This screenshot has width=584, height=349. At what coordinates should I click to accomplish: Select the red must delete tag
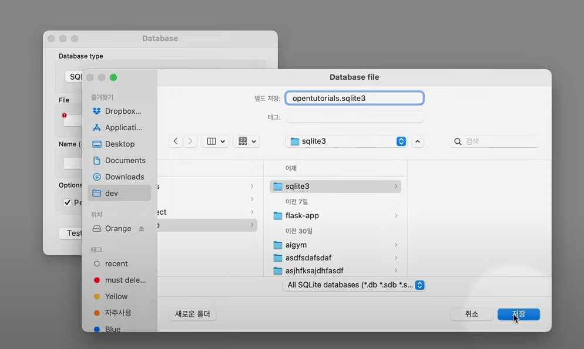click(119, 280)
